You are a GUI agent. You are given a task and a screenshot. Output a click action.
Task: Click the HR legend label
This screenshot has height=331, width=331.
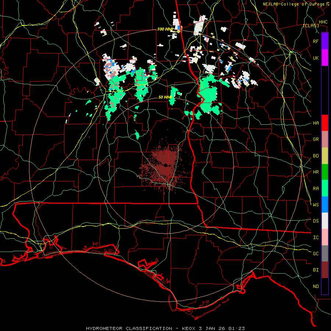[x=316, y=172]
